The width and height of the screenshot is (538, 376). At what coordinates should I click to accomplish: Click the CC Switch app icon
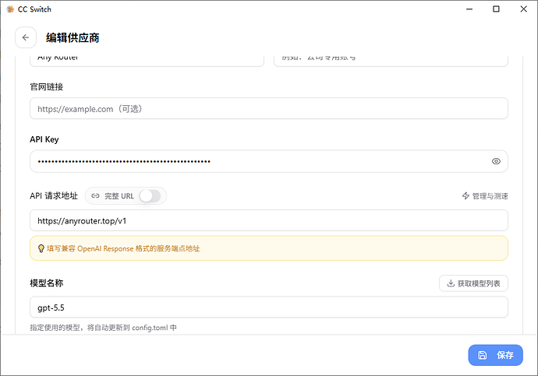[x=10, y=9]
